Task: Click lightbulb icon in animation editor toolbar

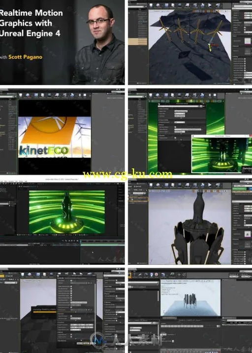Action: coord(152,275)
